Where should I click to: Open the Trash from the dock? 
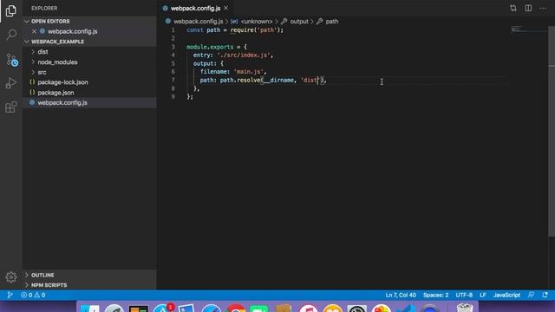[465, 308]
